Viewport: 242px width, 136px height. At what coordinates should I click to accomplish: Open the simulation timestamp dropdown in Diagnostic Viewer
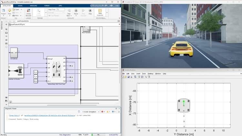tap(98, 112)
